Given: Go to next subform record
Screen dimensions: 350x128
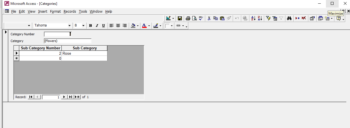Looking at the screenshot, I should click(x=64, y=97).
